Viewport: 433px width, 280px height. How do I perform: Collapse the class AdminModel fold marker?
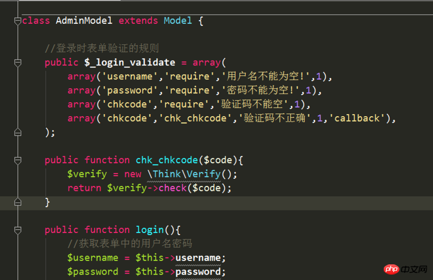(18, 21)
